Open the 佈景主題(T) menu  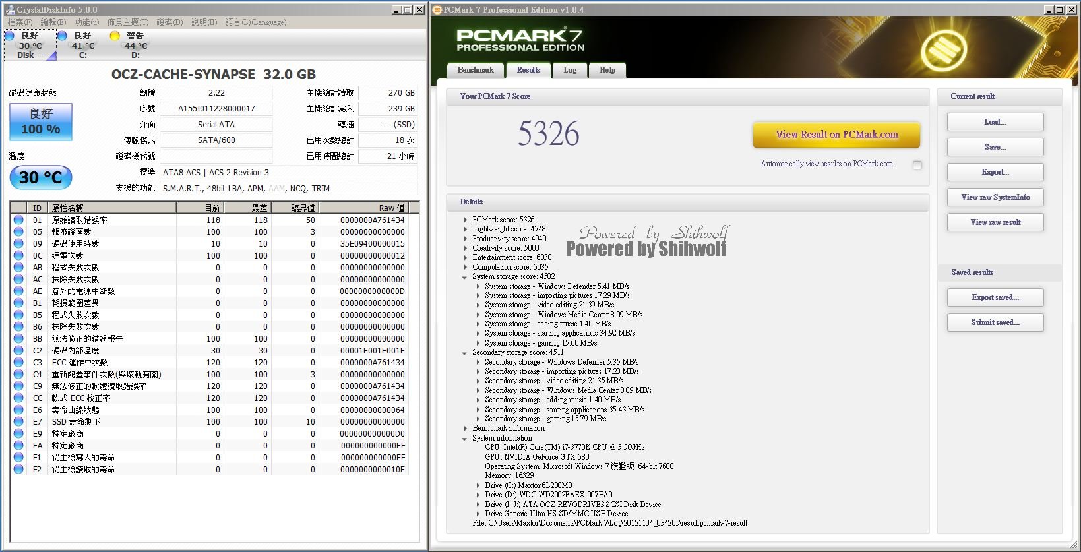[x=128, y=22]
